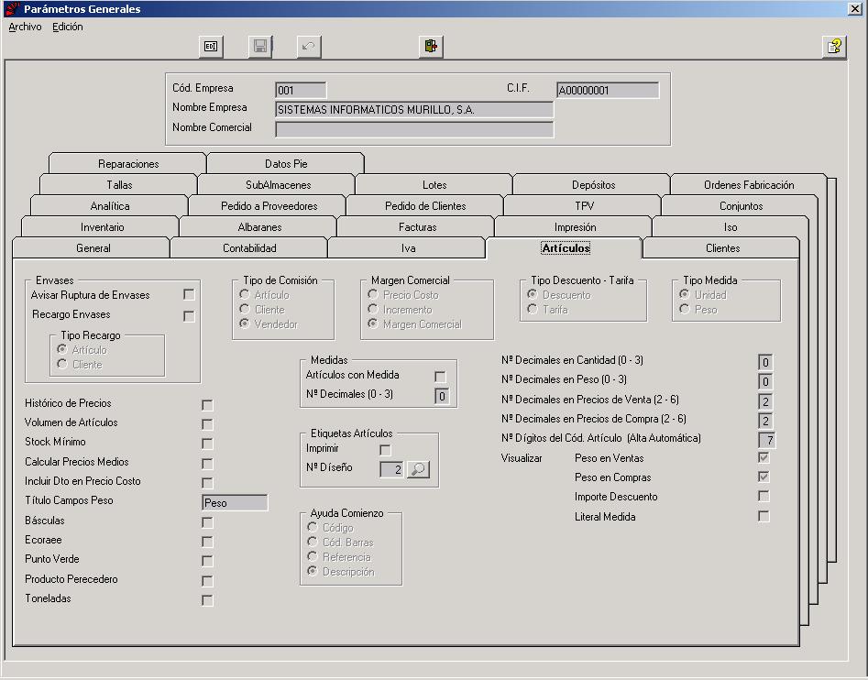Open the SubAlmacenes tab
The image size is (868, 680).
coord(278,185)
